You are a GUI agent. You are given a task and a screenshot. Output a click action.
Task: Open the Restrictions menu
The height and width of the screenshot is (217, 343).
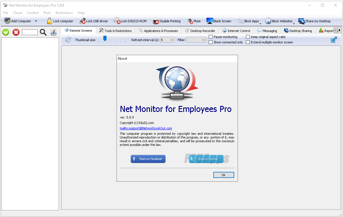64,13
